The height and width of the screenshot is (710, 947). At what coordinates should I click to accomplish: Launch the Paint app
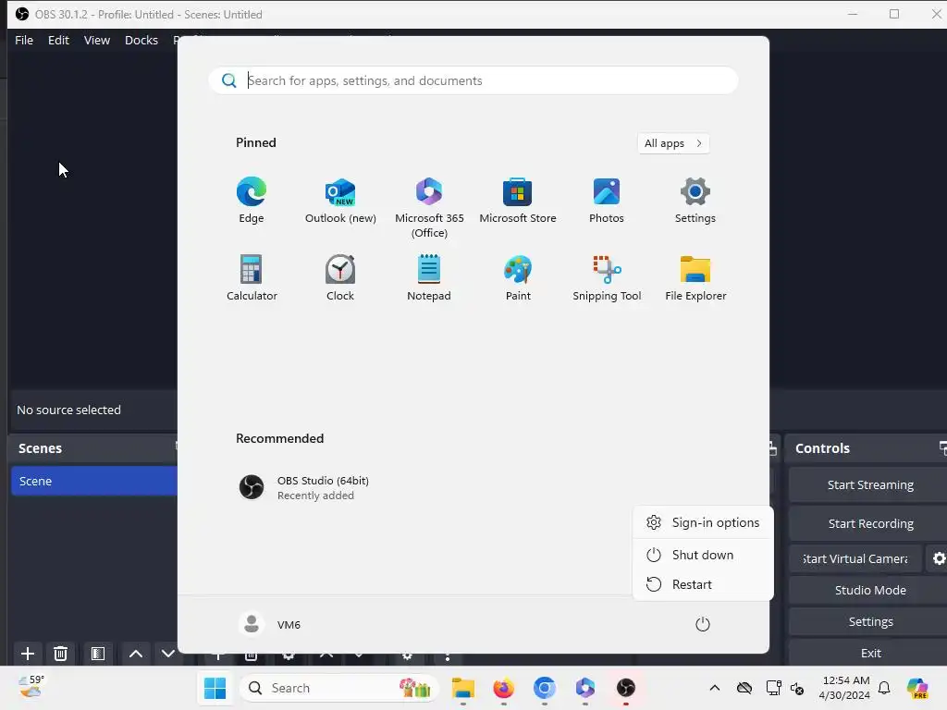(518, 277)
